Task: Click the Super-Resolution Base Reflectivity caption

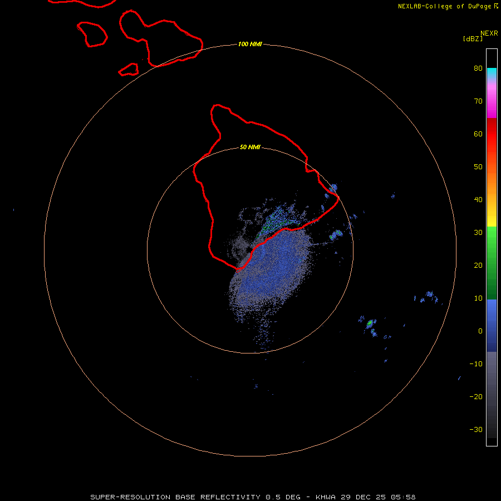Action: point(253,497)
